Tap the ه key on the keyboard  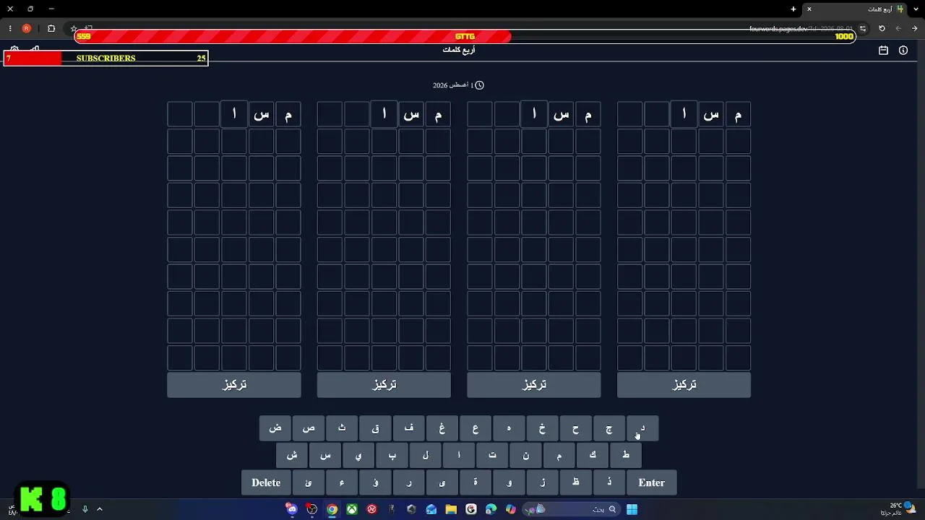pyautogui.click(x=508, y=428)
